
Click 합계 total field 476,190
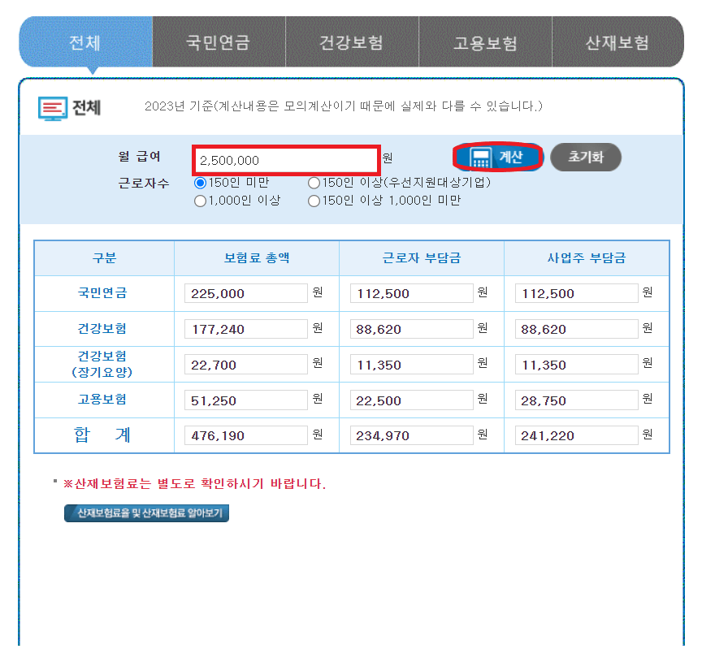pos(246,435)
